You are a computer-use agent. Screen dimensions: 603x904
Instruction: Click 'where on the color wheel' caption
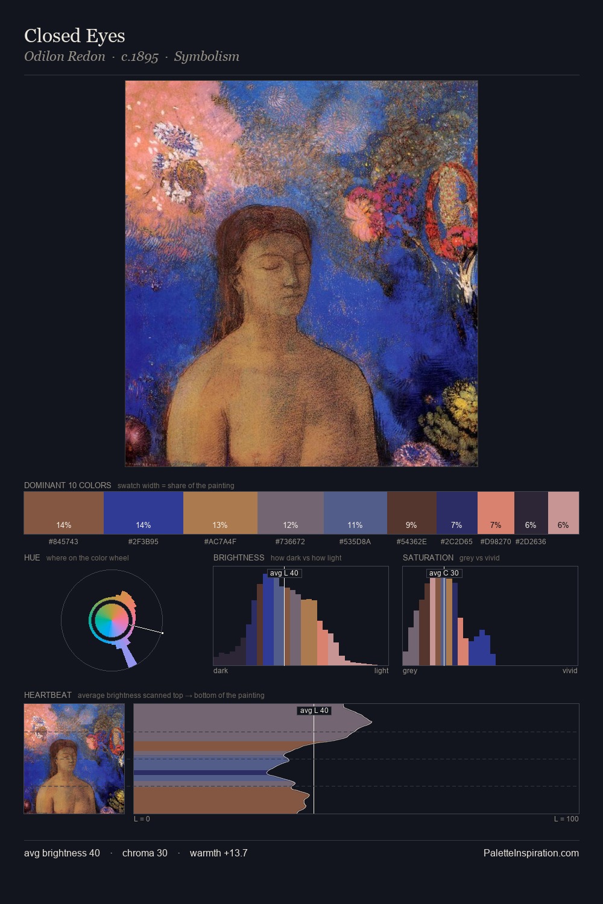pyautogui.click(x=87, y=557)
